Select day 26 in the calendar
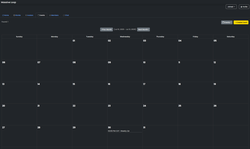The image size is (250, 149). [x=231, y=114]
